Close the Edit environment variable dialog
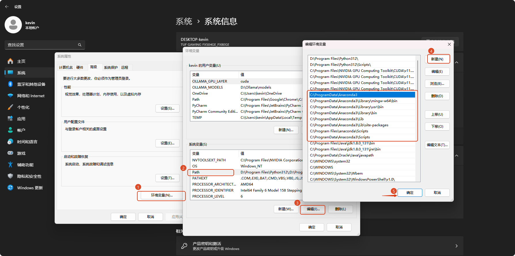The image size is (515, 256). pos(449,44)
